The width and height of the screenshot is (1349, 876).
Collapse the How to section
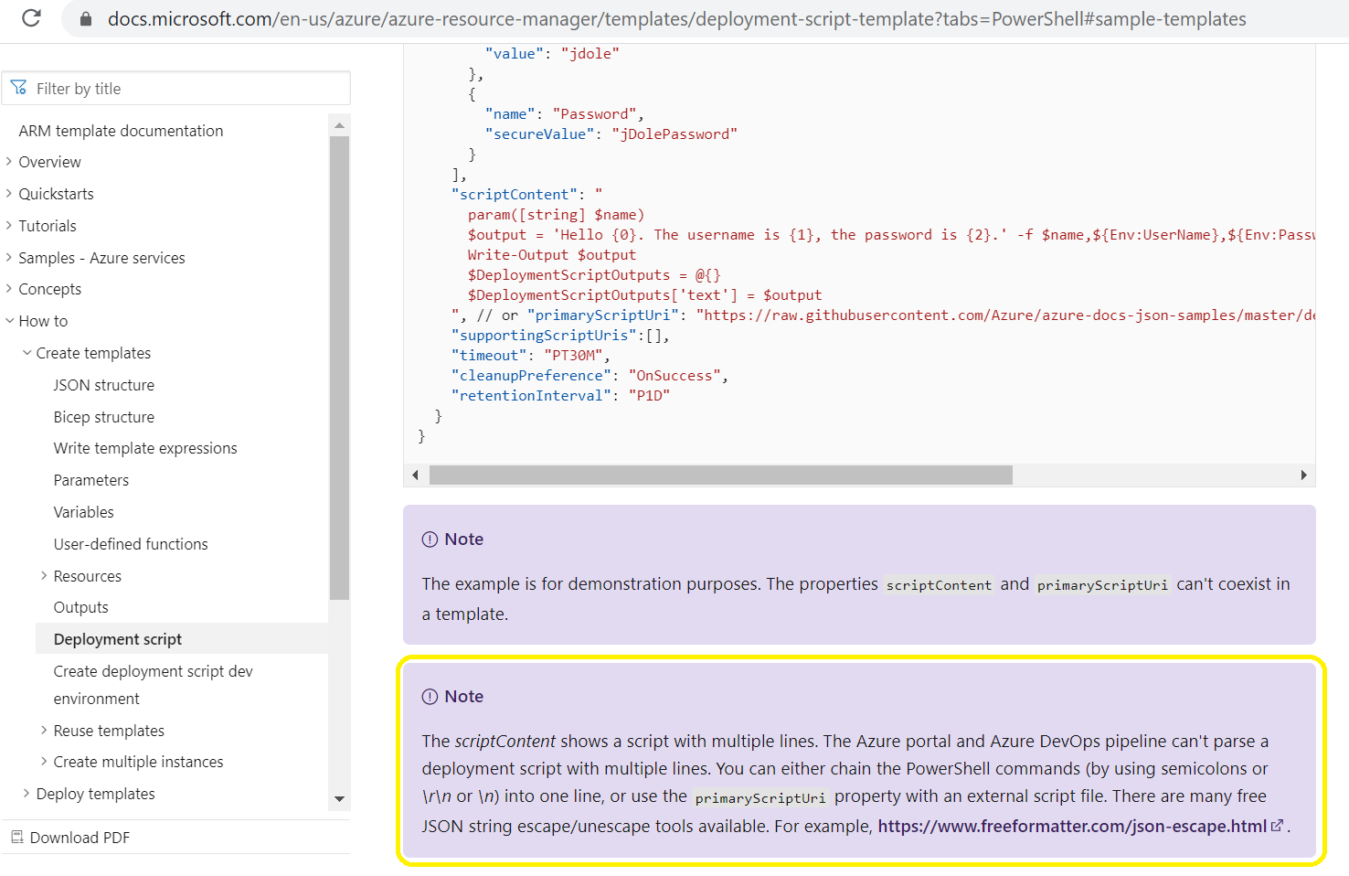click(9, 321)
